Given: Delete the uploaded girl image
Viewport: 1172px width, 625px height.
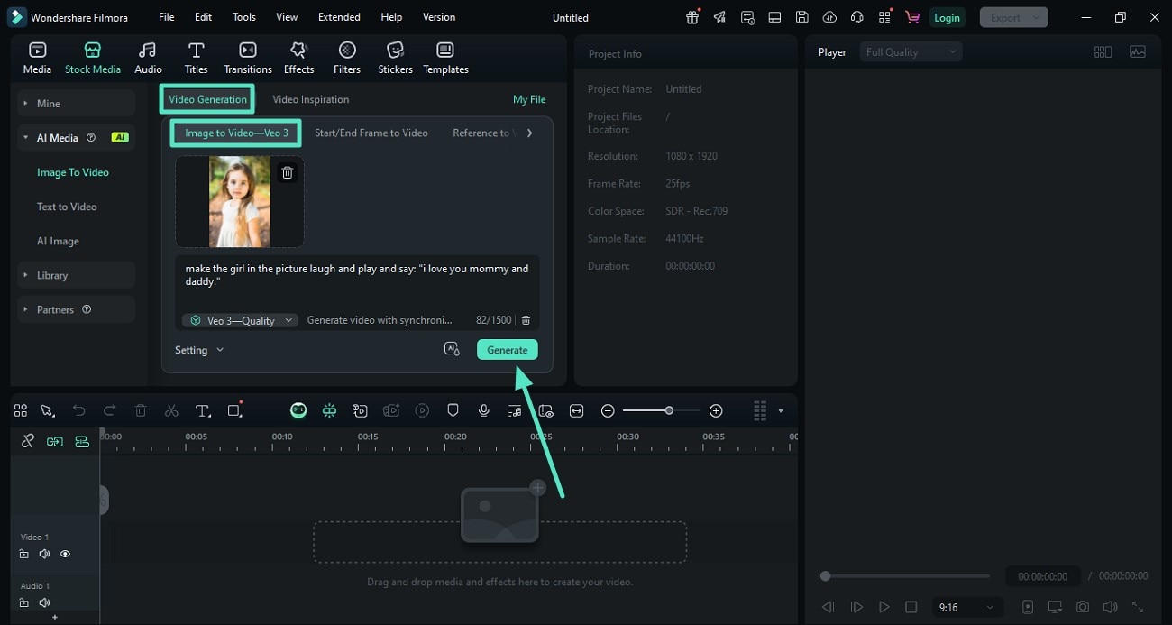Looking at the screenshot, I should (x=288, y=172).
